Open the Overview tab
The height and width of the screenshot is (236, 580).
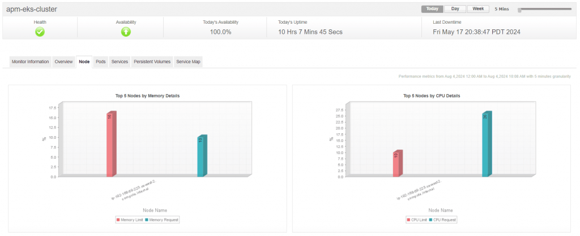point(63,62)
